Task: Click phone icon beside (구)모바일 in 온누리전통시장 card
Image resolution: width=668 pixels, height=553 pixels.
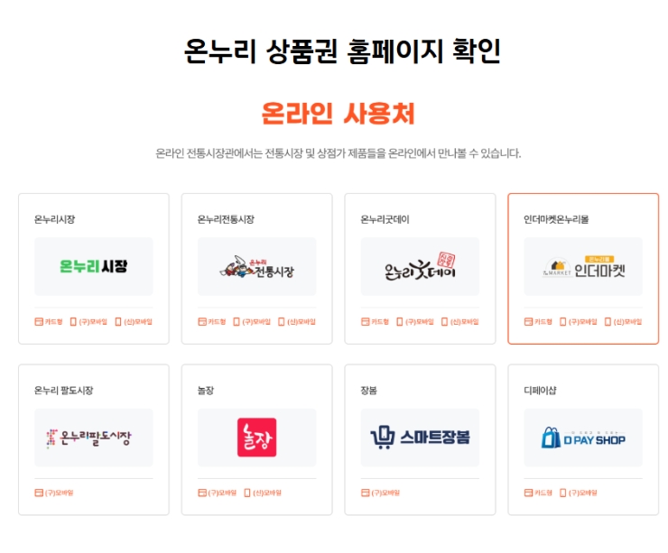Action: pyautogui.click(x=237, y=321)
